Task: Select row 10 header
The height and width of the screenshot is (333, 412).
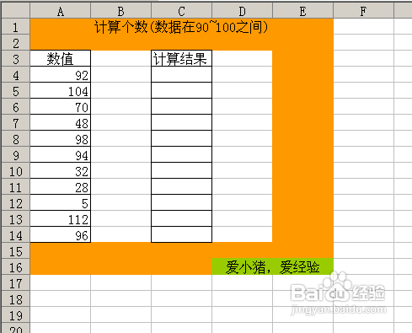Action: pyautogui.click(x=16, y=171)
